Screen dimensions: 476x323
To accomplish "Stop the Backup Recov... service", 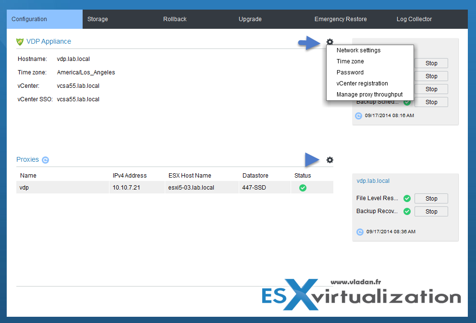I will click(x=431, y=211).
